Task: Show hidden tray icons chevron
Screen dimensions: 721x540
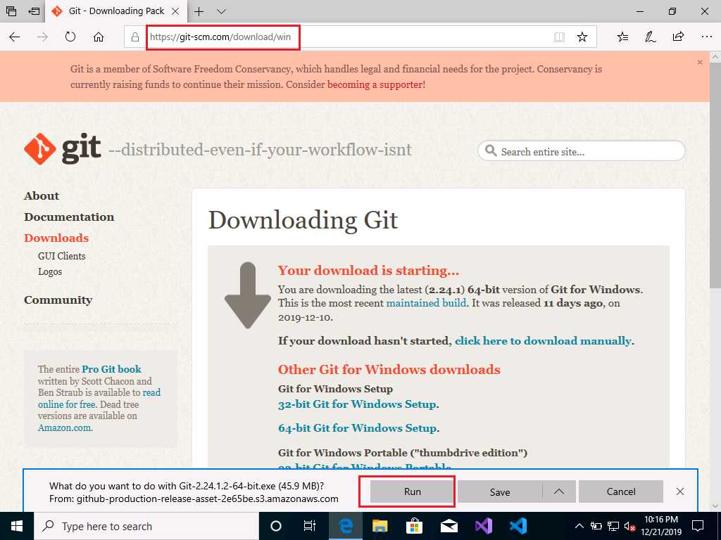Action: click(579, 526)
